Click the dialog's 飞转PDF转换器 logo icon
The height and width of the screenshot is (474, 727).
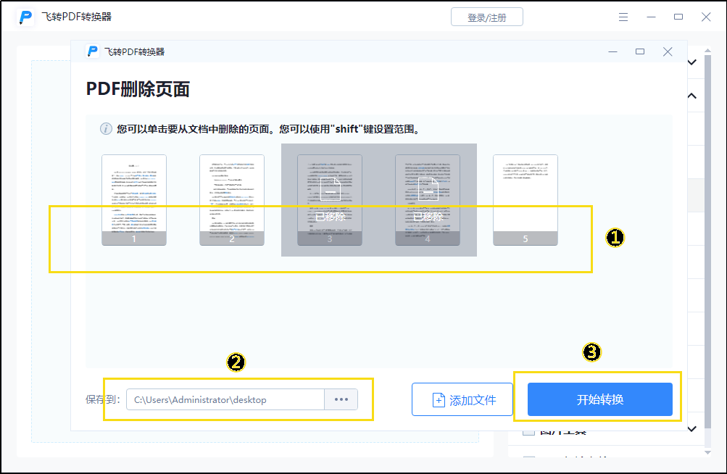[x=93, y=51]
